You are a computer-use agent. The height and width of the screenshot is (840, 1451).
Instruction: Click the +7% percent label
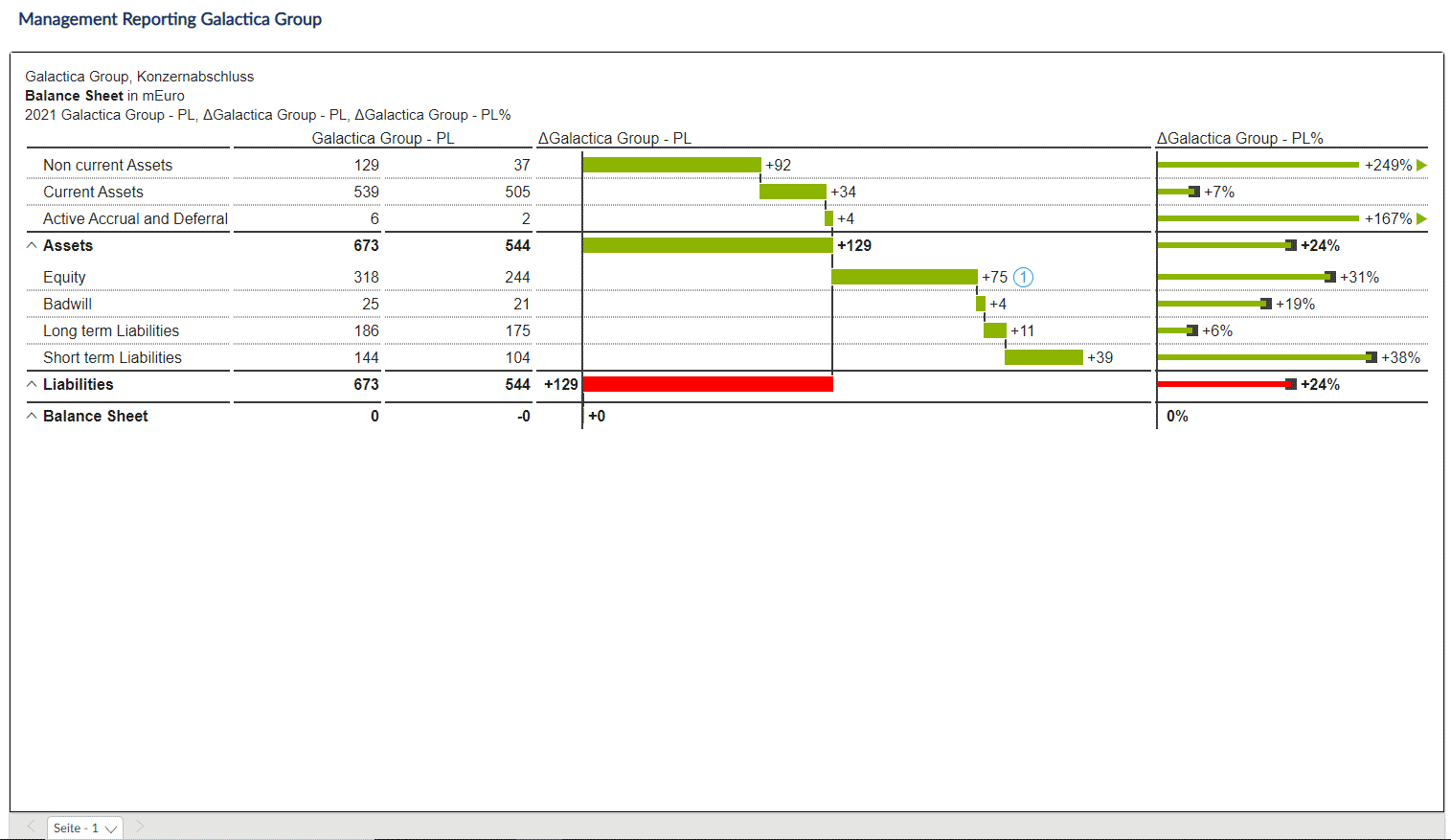[x=1219, y=192]
